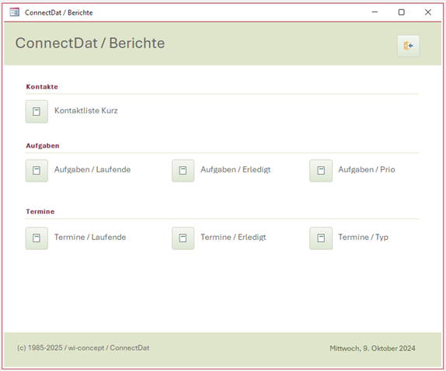Launch the Termine / Erledigt report icon

[183, 238]
